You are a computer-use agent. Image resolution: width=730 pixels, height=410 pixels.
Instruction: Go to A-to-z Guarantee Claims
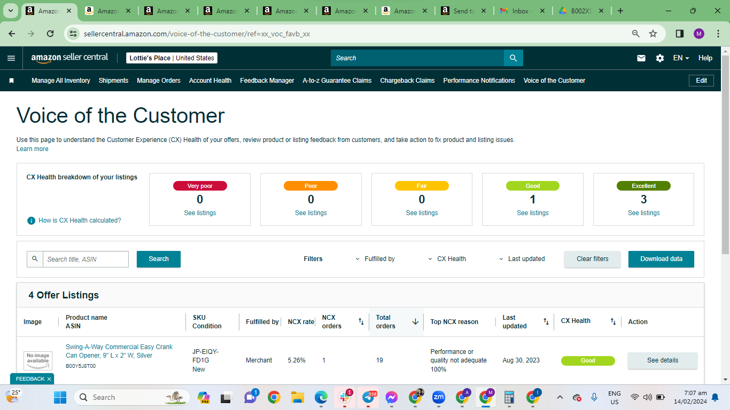(x=337, y=81)
